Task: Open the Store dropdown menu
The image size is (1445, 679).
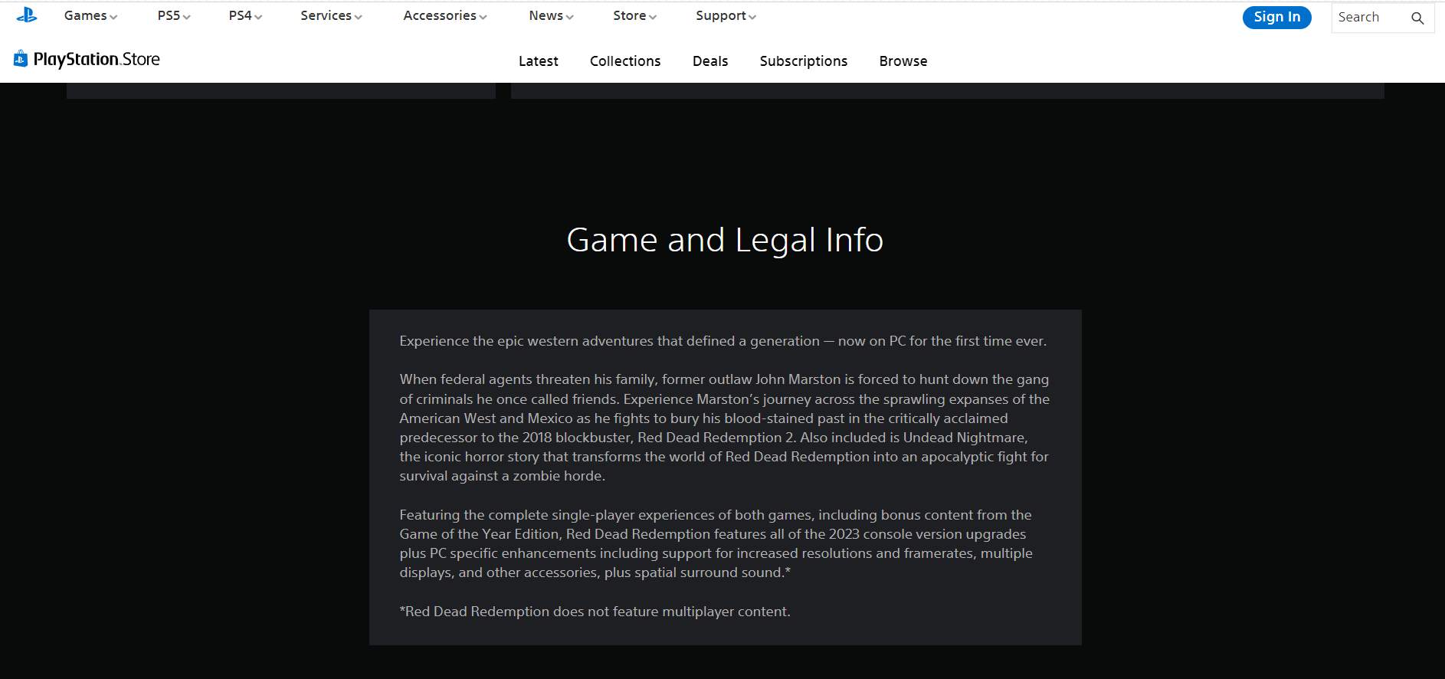Action: point(634,16)
